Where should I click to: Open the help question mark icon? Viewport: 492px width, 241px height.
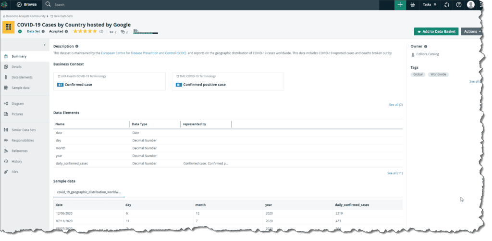click(459, 5)
